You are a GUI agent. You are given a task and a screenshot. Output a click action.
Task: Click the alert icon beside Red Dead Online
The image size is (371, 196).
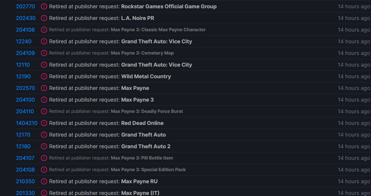pos(44,123)
